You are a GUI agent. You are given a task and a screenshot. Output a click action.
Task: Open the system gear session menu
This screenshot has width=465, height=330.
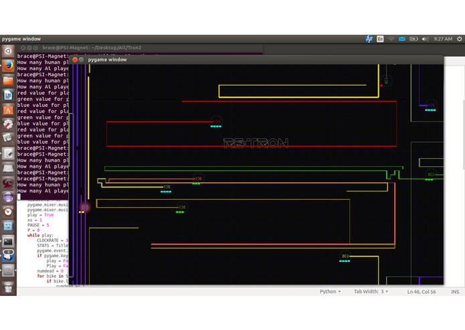pyautogui.click(x=460, y=39)
